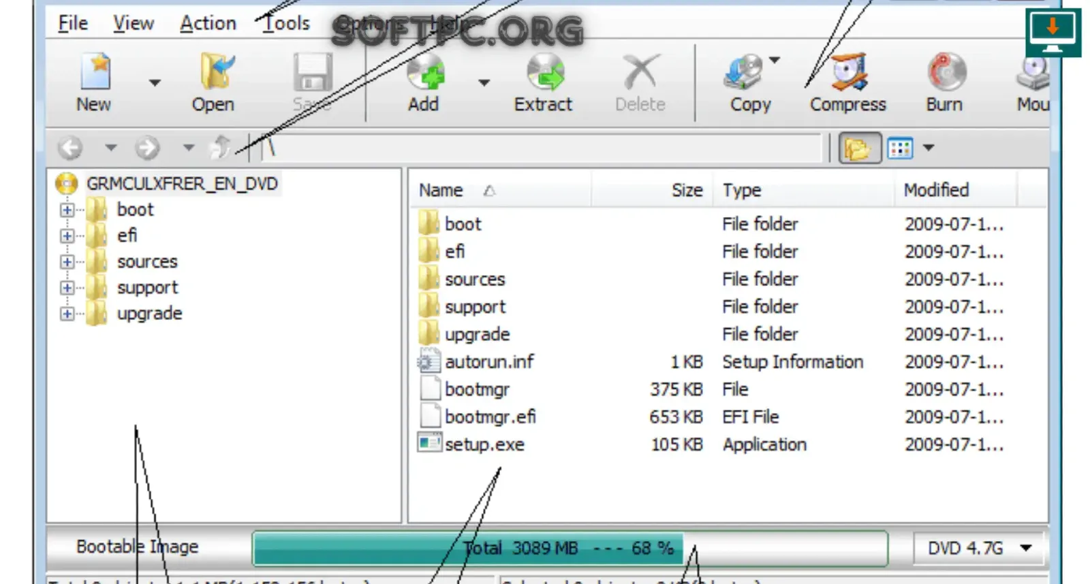1090x584 pixels.
Task: Open the Back history dropdown arrow
Action: point(110,147)
